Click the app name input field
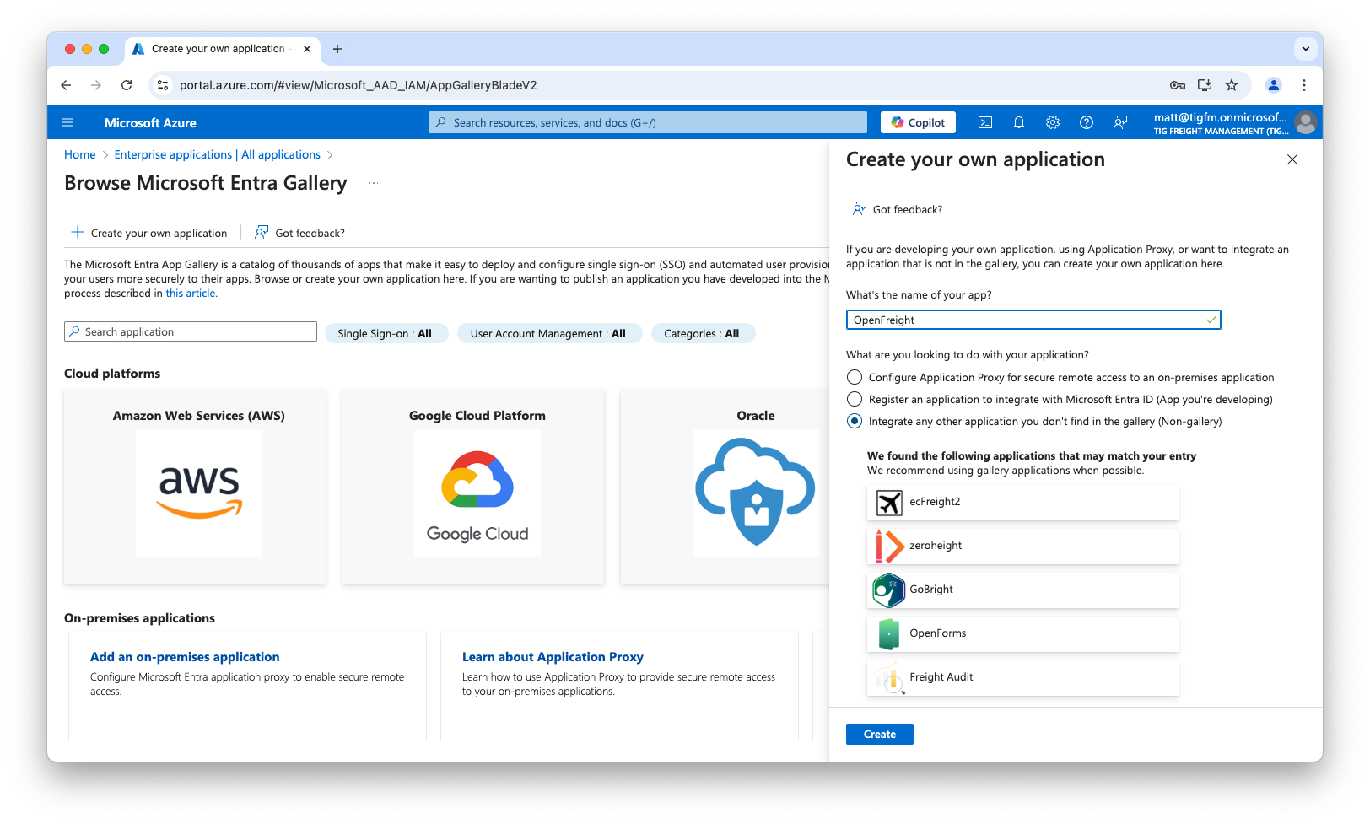Image resolution: width=1370 pixels, height=824 pixels. (x=1033, y=320)
